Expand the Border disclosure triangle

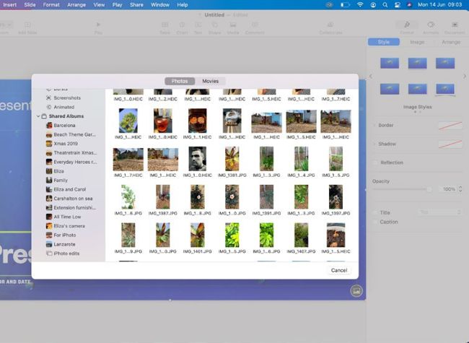(374, 126)
